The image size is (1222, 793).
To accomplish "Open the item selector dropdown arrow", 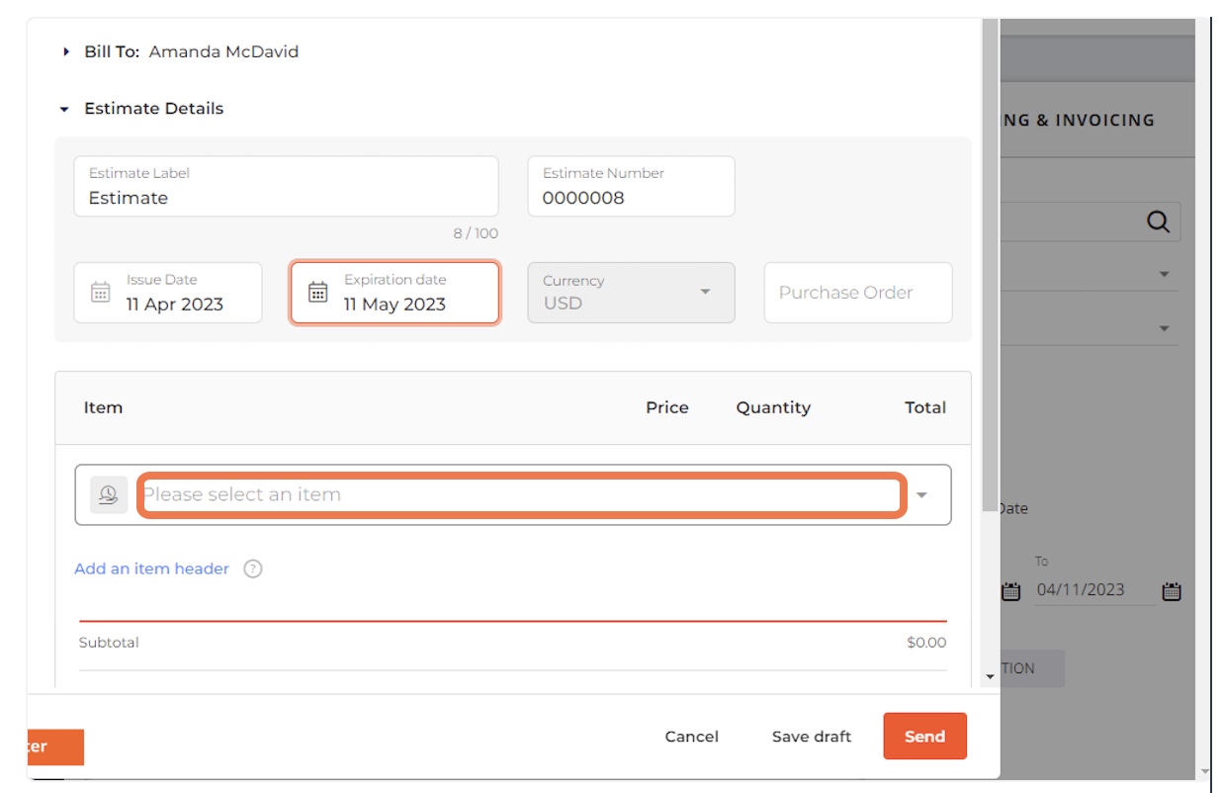I will [x=921, y=494].
